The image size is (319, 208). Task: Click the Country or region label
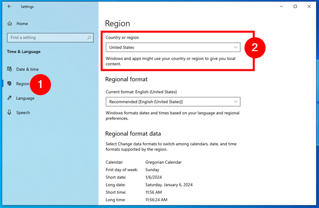[122, 37]
